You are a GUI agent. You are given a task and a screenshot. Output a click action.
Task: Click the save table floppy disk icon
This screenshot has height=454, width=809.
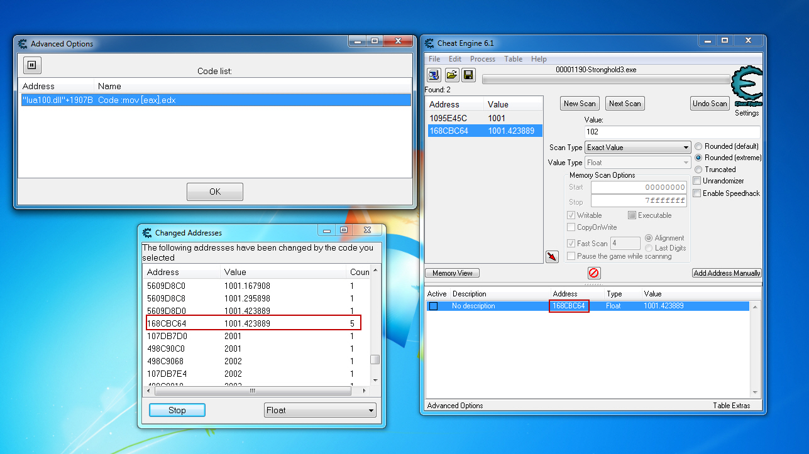(468, 75)
